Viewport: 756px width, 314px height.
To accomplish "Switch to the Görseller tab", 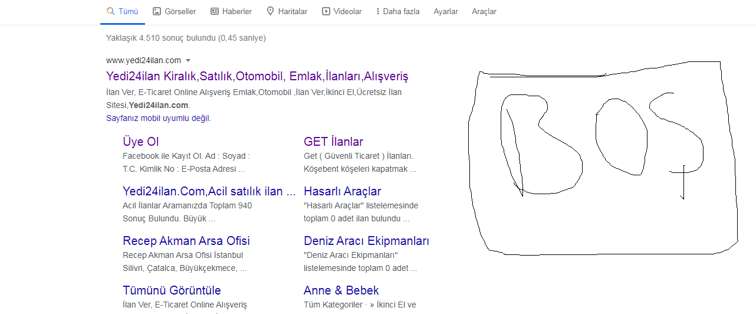I will 174,11.
